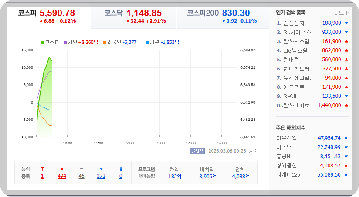The image size is (359, 197).
Task: Open 삼성전자 in popular searches
Action: pyautogui.click(x=294, y=23)
